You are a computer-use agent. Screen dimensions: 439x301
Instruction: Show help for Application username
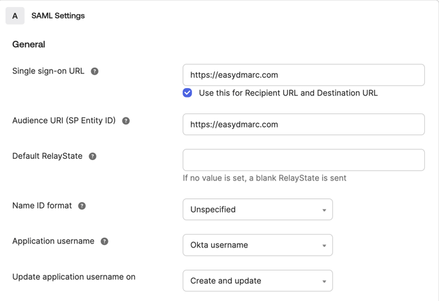pos(105,242)
